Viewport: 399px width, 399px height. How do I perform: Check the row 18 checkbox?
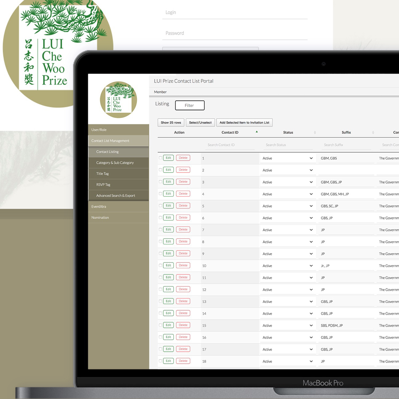[x=160, y=361]
